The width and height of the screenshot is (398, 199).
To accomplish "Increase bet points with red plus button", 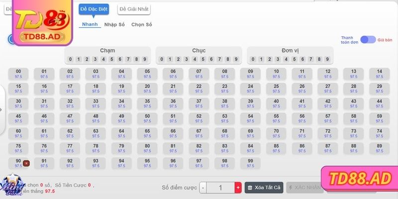I will coord(238,188).
